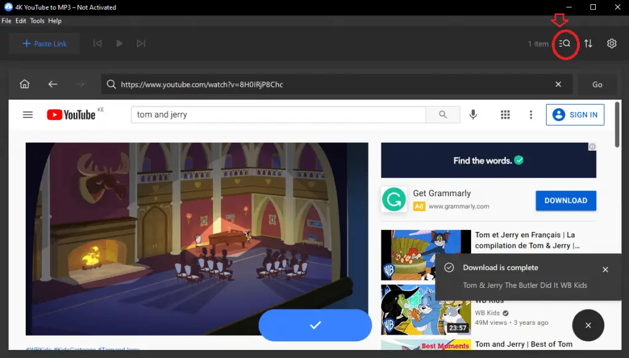This screenshot has width=629, height=358.
Task: Maximize the 4K YouTube to MP3 window
Action: 593,7
